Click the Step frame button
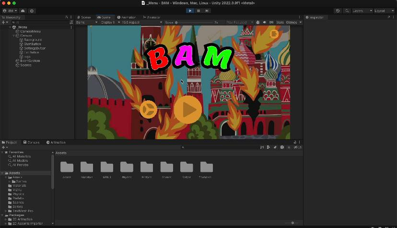Image resolution: width=397 pixels, height=228 pixels. [x=207, y=11]
